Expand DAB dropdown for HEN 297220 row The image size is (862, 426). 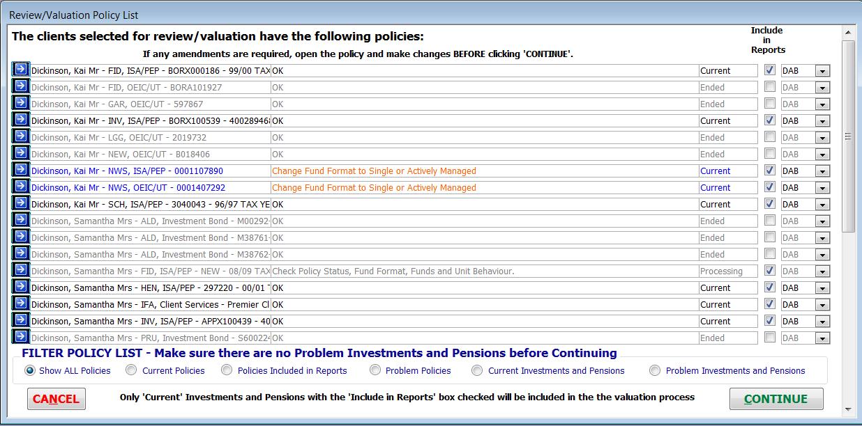(x=822, y=288)
